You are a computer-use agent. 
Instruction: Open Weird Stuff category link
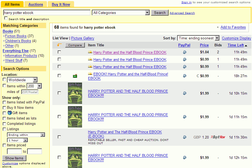coord(14,60)
